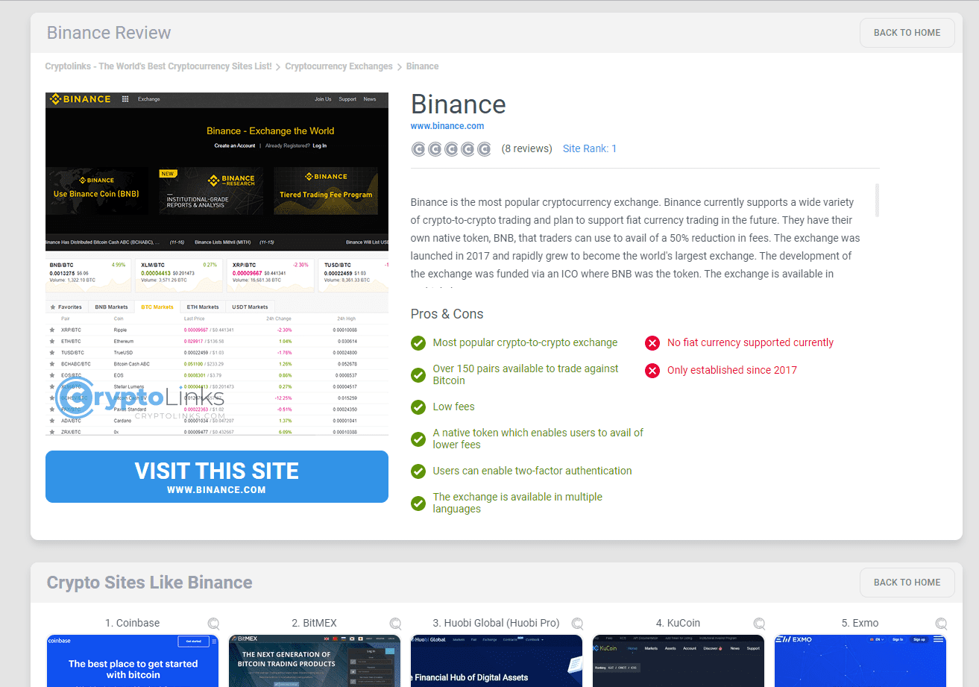This screenshot has width=979, height=687.
Task: Click the Exmo site thumbnail
Action: click(860, 661)
